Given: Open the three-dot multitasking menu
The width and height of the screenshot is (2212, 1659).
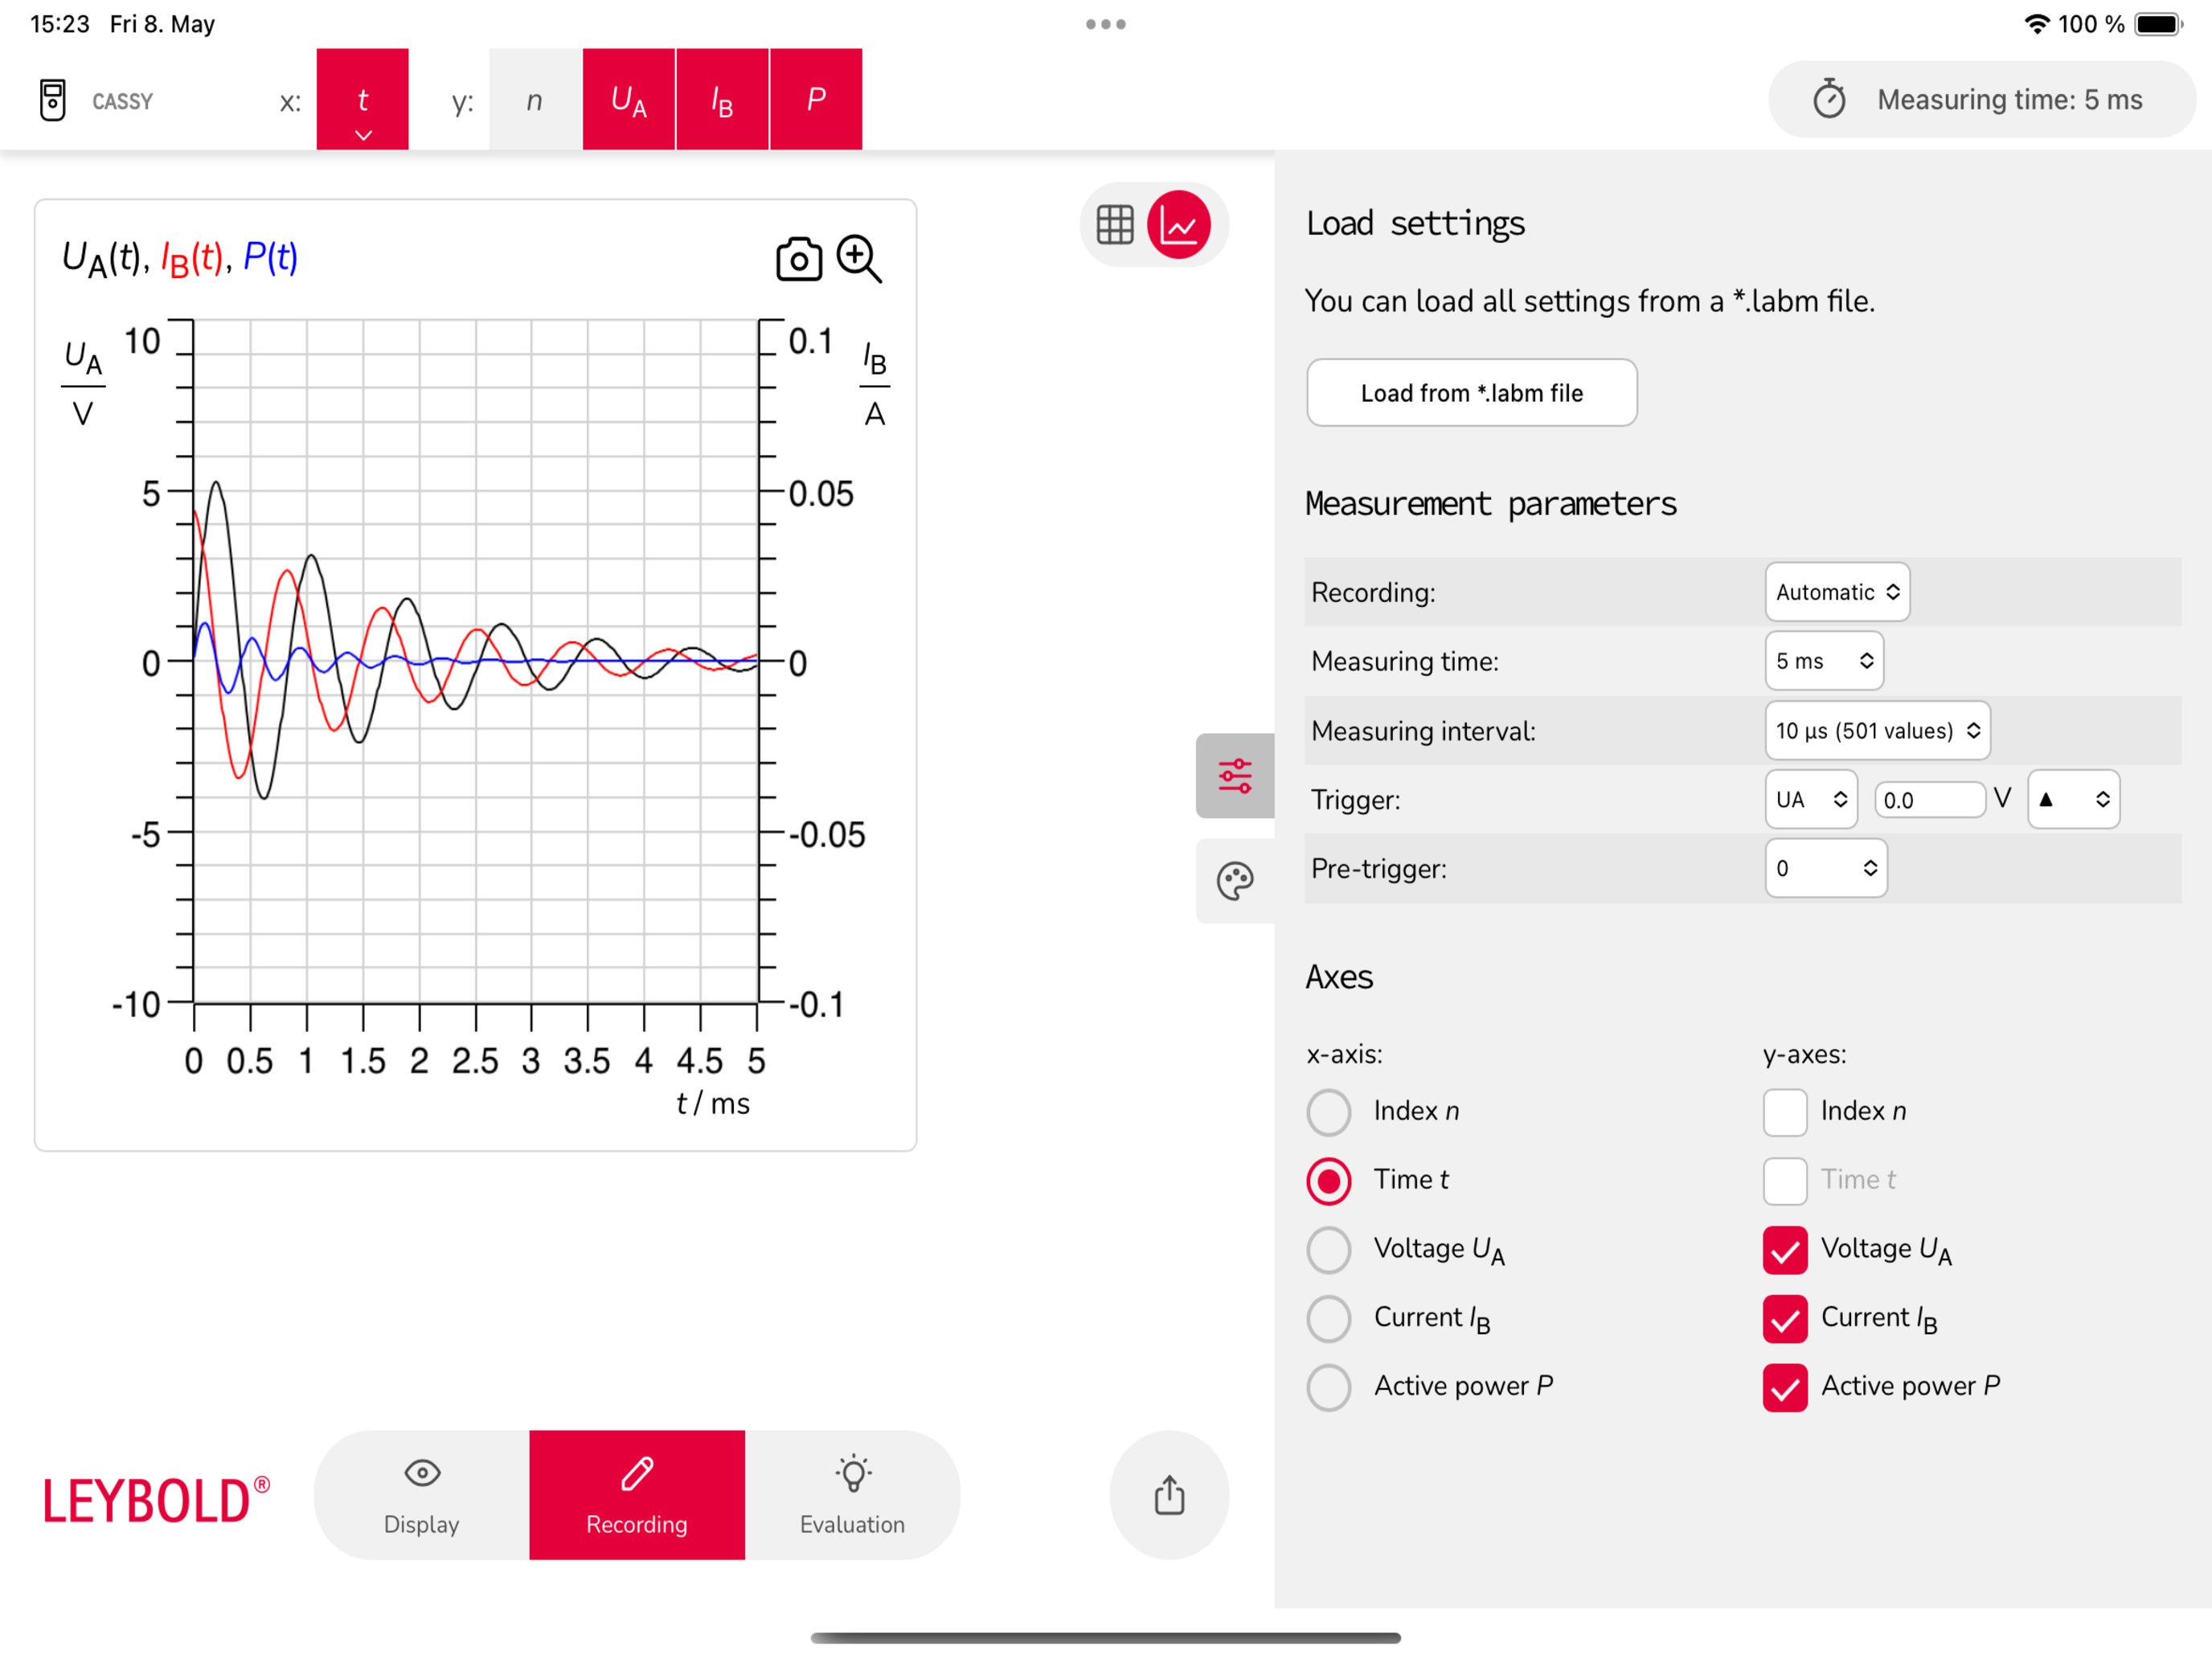Looking at the screenshot, I should pos(1106,24).
